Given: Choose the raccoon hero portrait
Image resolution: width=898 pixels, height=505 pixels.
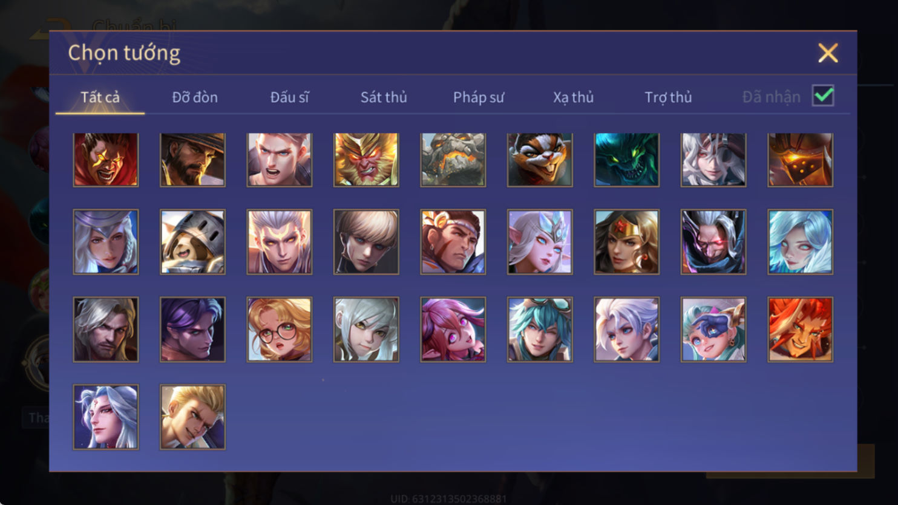Looking at the screenshot, I should pos(540,160).
